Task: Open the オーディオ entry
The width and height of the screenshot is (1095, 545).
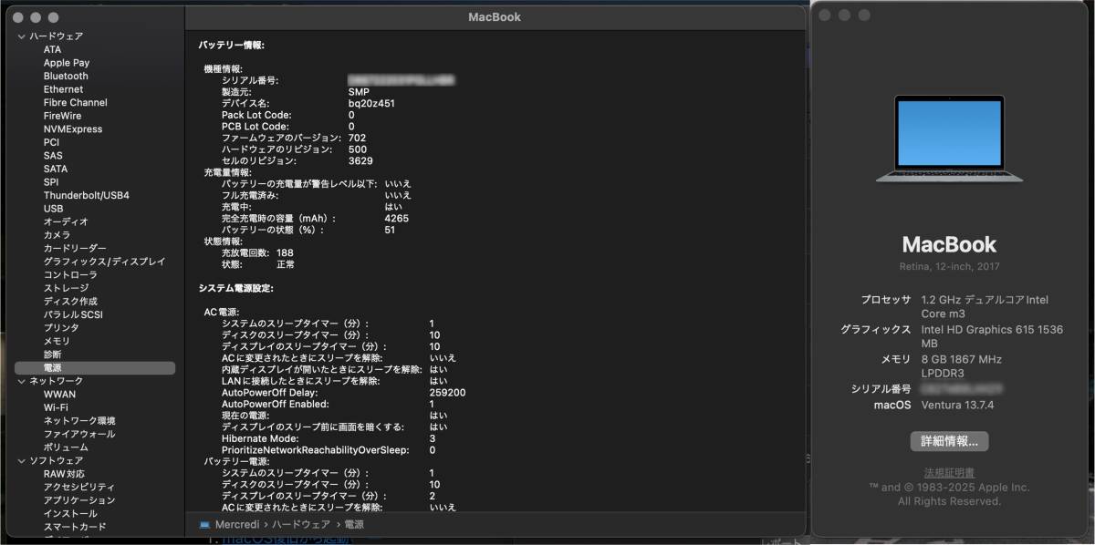Action: (66, 221)
